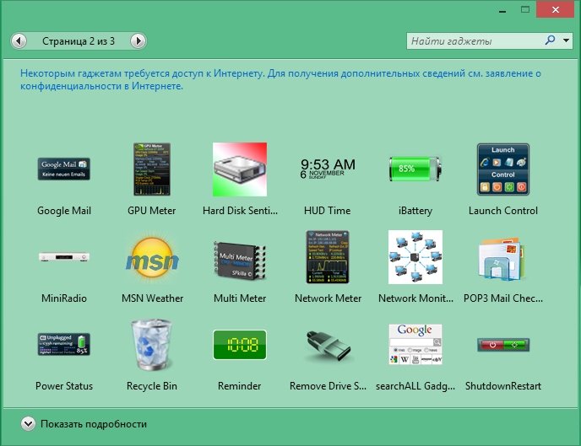This screenshot has width=581, height=446.
Task: Click the 'Reminder' label
Action: click(x=239, y=386)
